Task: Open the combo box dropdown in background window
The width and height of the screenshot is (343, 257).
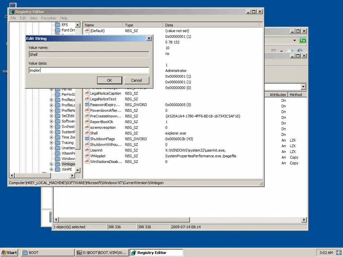Action: (303, 87)
